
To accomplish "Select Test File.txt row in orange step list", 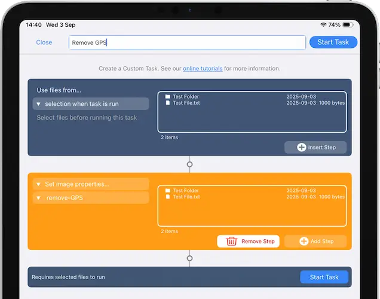I will click(251, 197).
